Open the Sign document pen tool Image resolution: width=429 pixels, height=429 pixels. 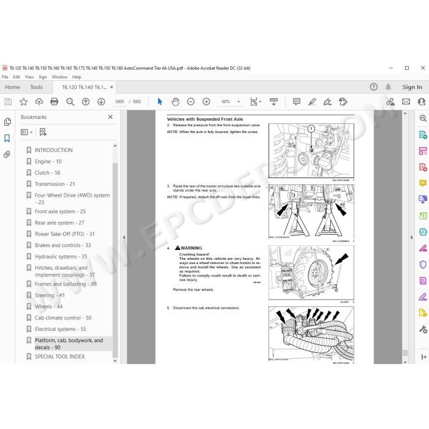point(327,102)
